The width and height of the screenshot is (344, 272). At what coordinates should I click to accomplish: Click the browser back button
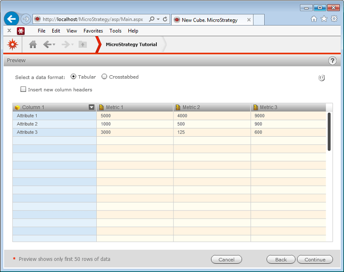click(11, 19)
